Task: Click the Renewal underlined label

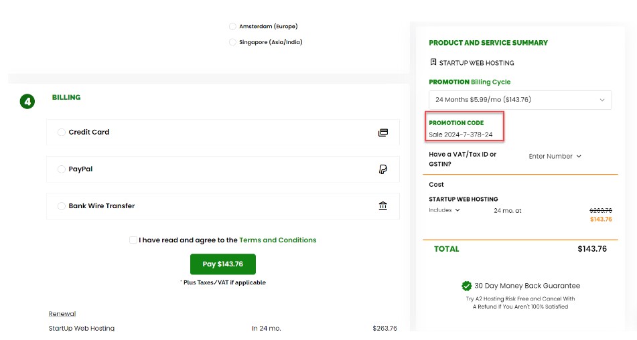Action: click(62, 314)
